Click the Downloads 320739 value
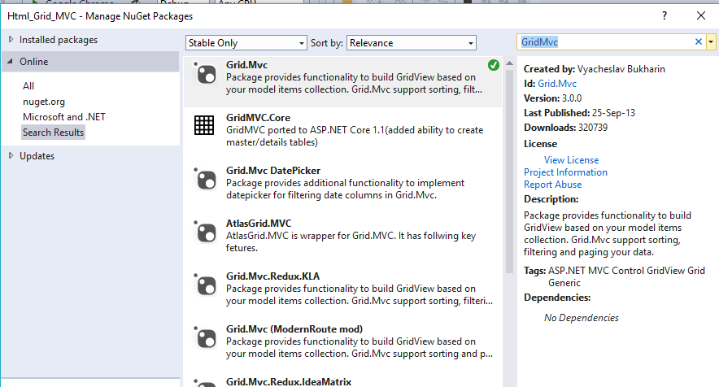This screenshot has width=719, height=387. click(593, 128)
